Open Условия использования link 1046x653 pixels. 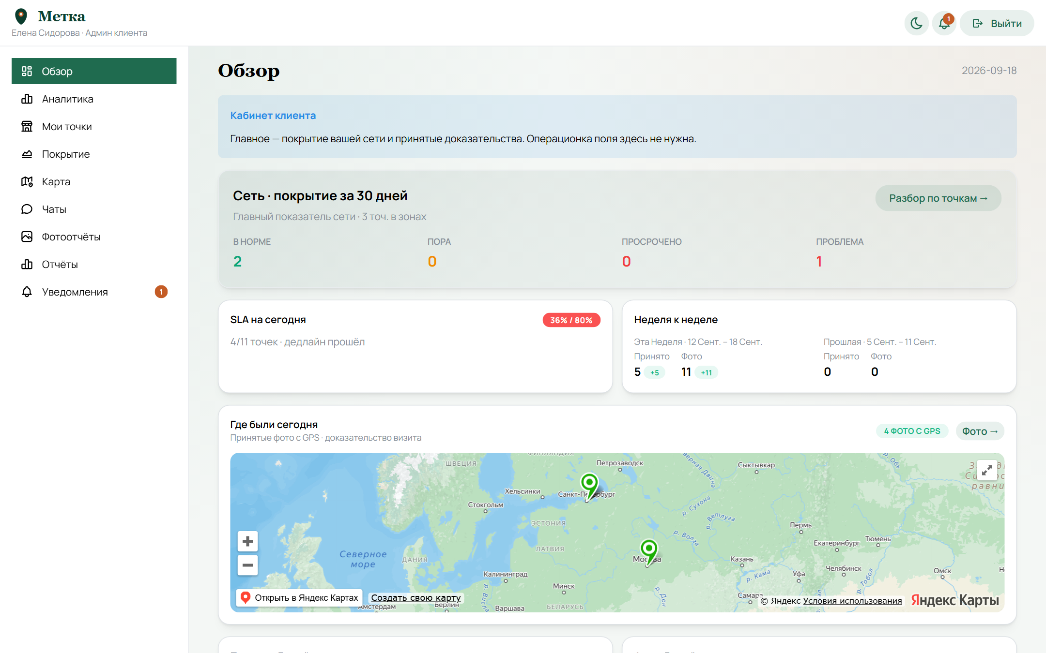tap(852, 601)
